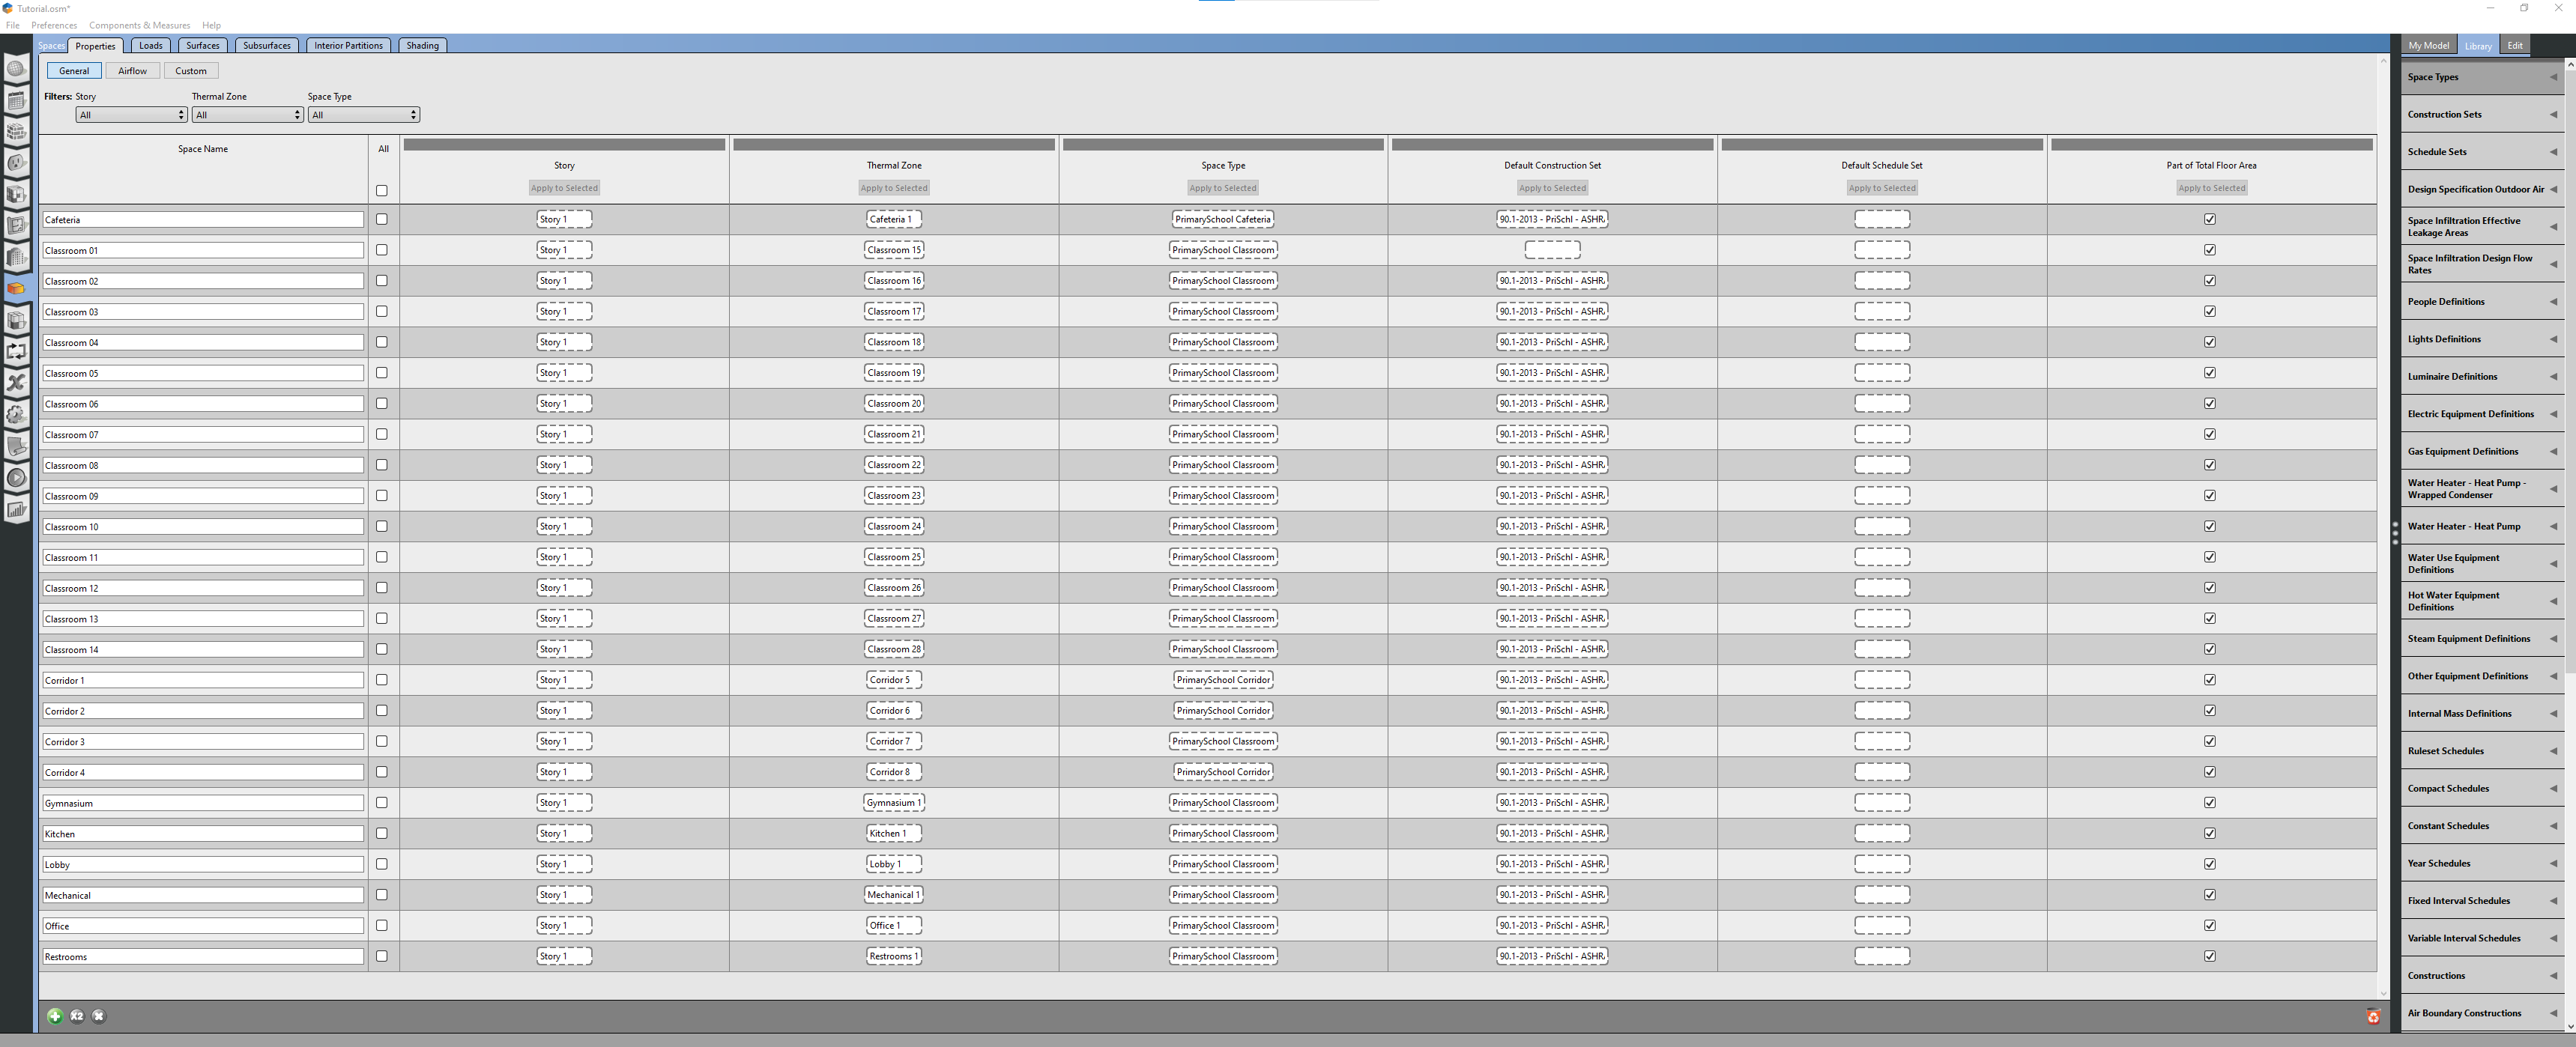The width and height of the screenshot is (2576, 1047).
Task: Open Run Simulation play icon
Action: pos(16,478)
